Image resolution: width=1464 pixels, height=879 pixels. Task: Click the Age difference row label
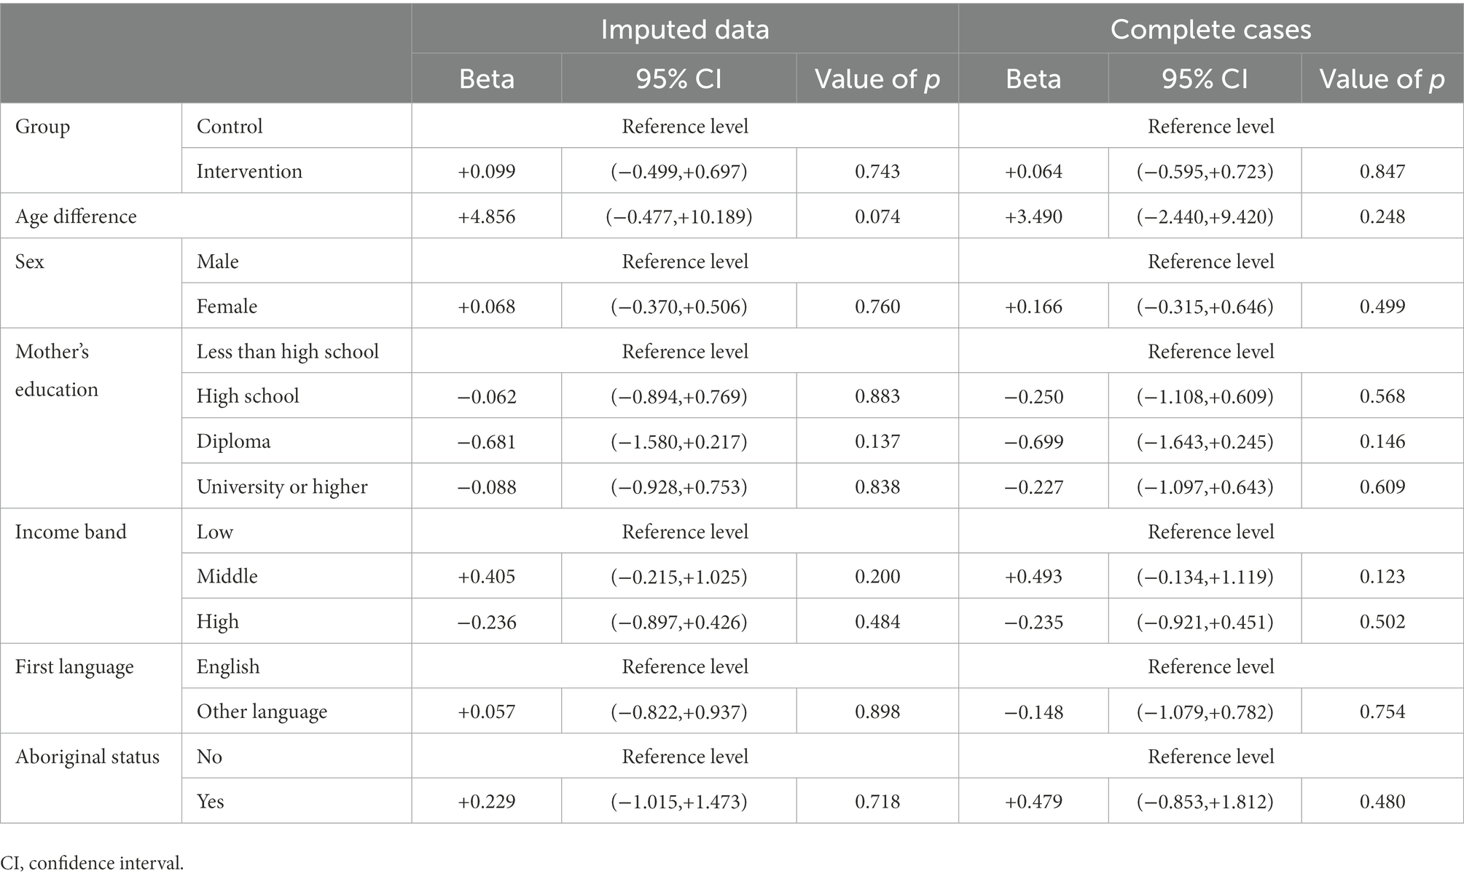point(76,216)
